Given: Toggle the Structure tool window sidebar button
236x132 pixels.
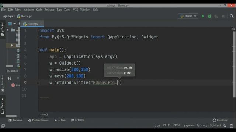Looking at the screenshot, I should (3, 106).
